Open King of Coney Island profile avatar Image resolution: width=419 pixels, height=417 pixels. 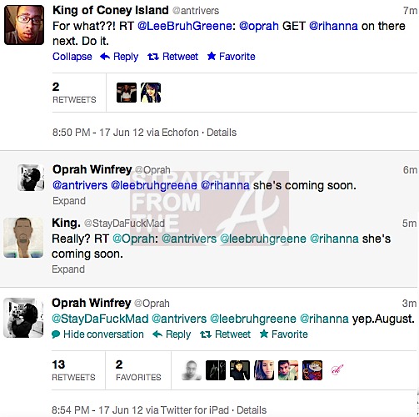[24, 25]
